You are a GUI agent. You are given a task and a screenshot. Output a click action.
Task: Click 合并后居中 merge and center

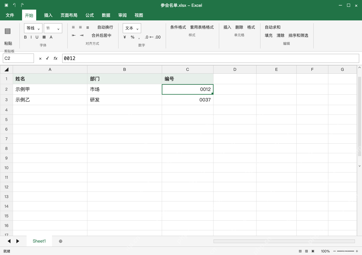point(102,35)
